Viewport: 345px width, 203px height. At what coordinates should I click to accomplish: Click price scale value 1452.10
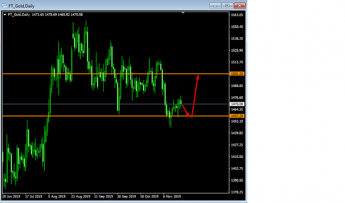pyautogui.click(x=237, y=121)
